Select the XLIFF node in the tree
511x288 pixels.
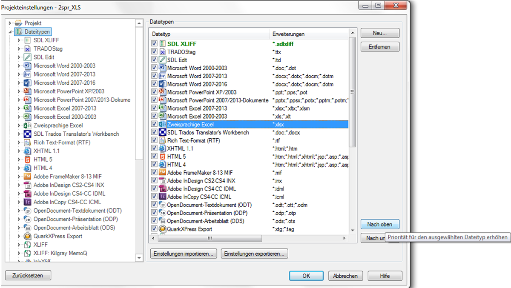tap(40, 244)
